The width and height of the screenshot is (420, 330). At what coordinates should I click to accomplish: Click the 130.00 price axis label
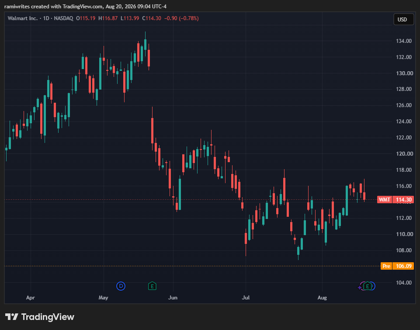coord(404,73)
